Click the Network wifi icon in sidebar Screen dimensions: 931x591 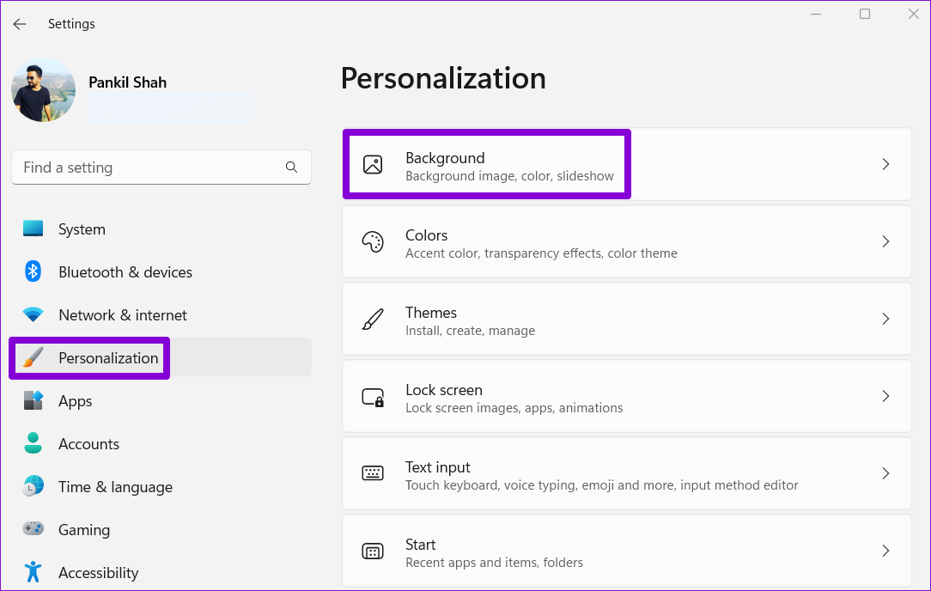(33, 315)
